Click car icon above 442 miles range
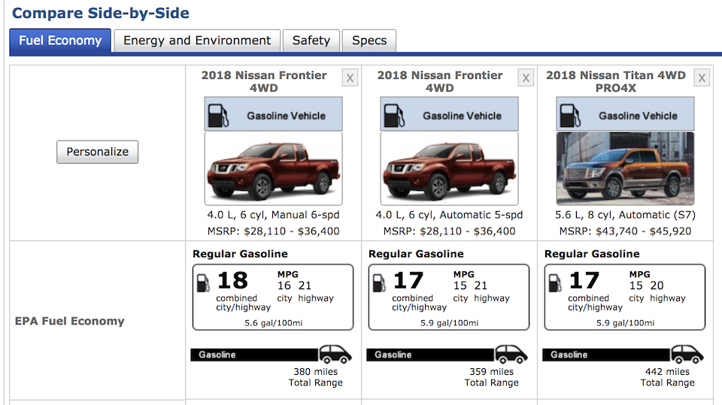Screen dimensions: 722x405 tap(687, 354)
